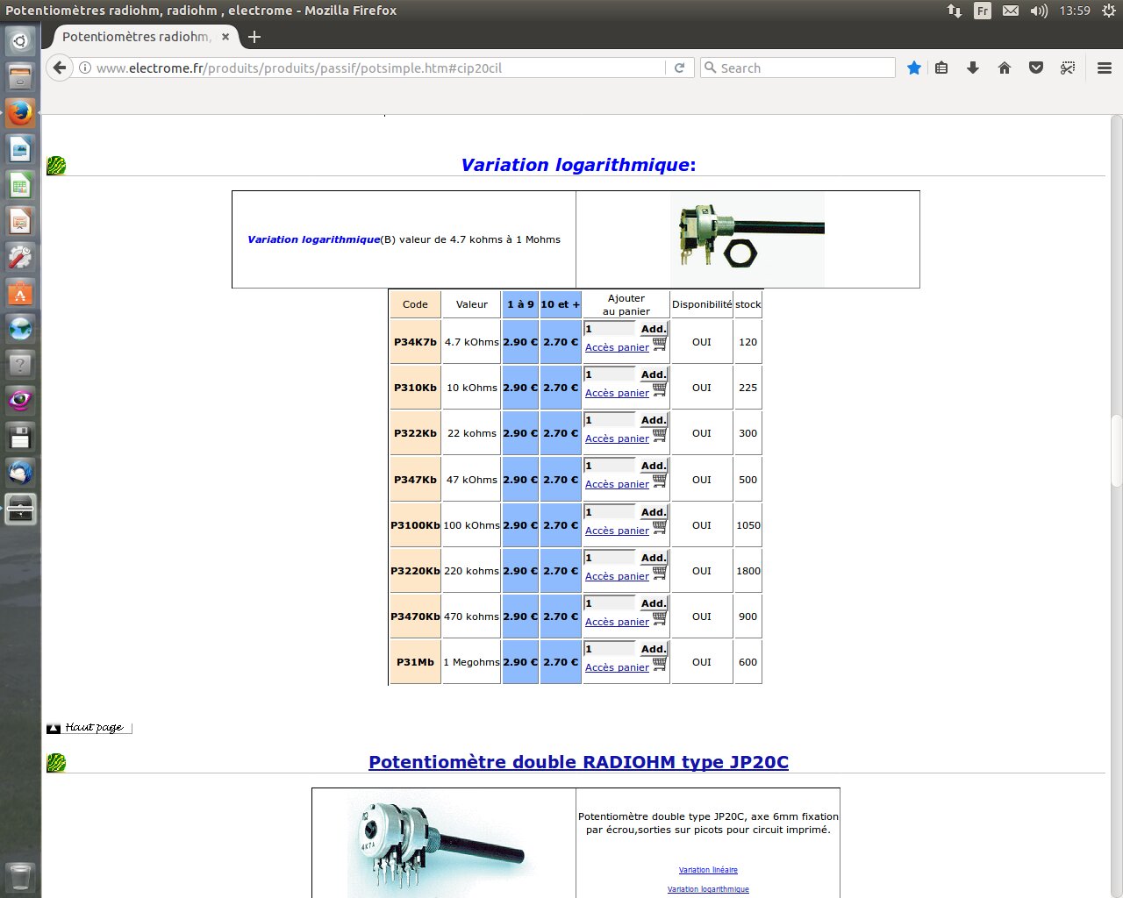Click the Firefox back arrow button
1123x898 pixels.
pyautogui.click(x=59, y=68)
